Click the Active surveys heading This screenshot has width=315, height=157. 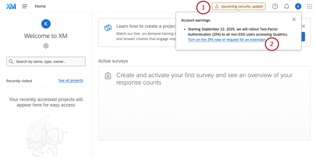[113, 61]
